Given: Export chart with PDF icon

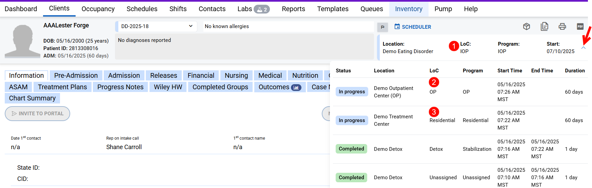Looking at the screenshot, I should click(x=580, y=26).
